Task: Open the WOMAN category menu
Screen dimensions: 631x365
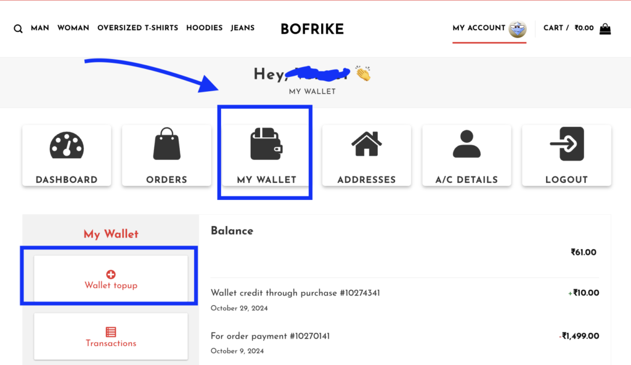Action: point(73,28)
